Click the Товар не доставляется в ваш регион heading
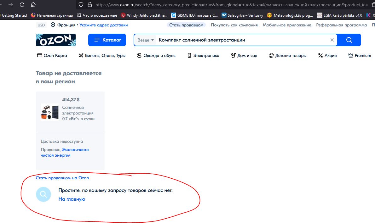Screen dimensions: 375x223 pyautogui.click(x=69, y=77)
